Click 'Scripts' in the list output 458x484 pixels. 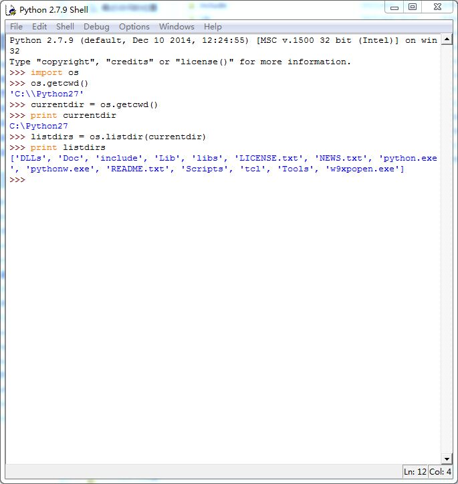tap(205, 169)
